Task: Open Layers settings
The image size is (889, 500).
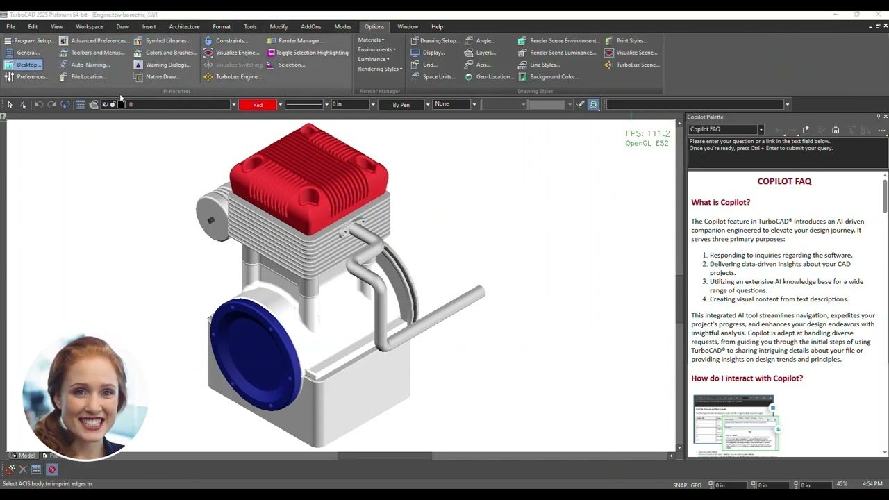Action: point(480,53)
